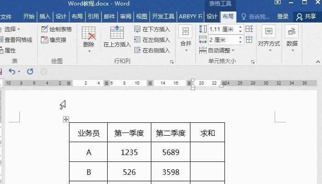
Task: Click 在上方插入 icon
Action: point(117,32)
